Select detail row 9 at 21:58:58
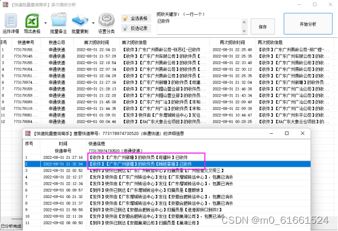 point(167,210)
